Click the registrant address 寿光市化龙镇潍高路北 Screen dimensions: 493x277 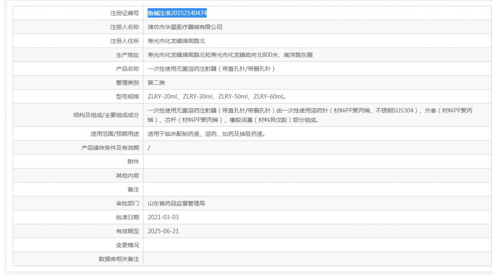176,41
